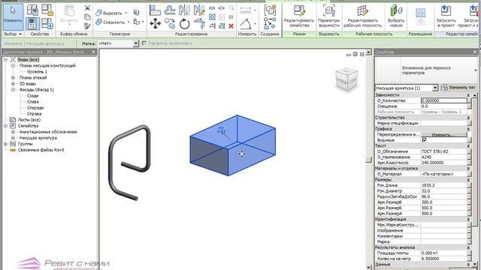Click the Свойства properties palette icon
Image resolution: width=481 pixels, height=270 pixels.
[32, 23]
